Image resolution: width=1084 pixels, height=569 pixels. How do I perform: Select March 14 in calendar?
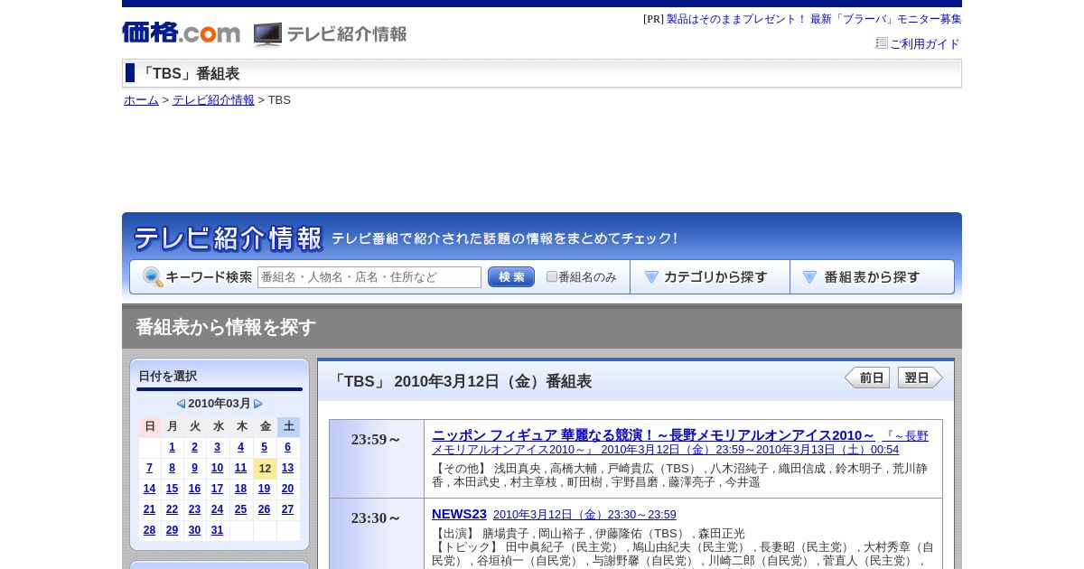coord(149,489)
